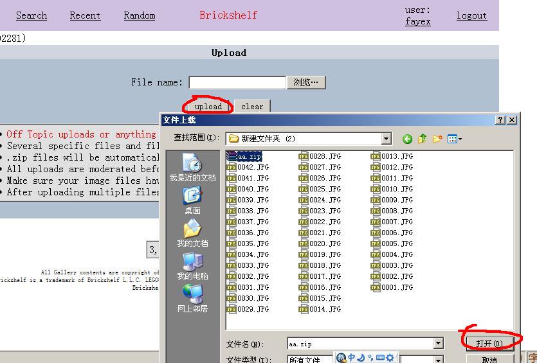The width and height of the screenshot is (537, 363).
Task: Click the clear button on upload form
Action: coord(252,107)
